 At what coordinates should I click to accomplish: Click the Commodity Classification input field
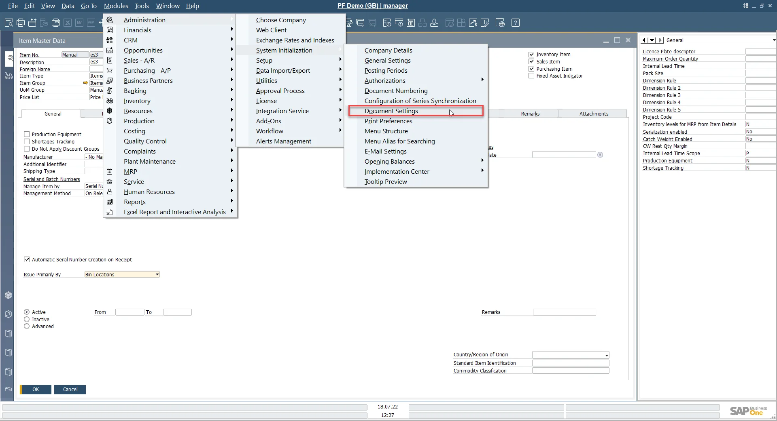click(x=570, y=371)
